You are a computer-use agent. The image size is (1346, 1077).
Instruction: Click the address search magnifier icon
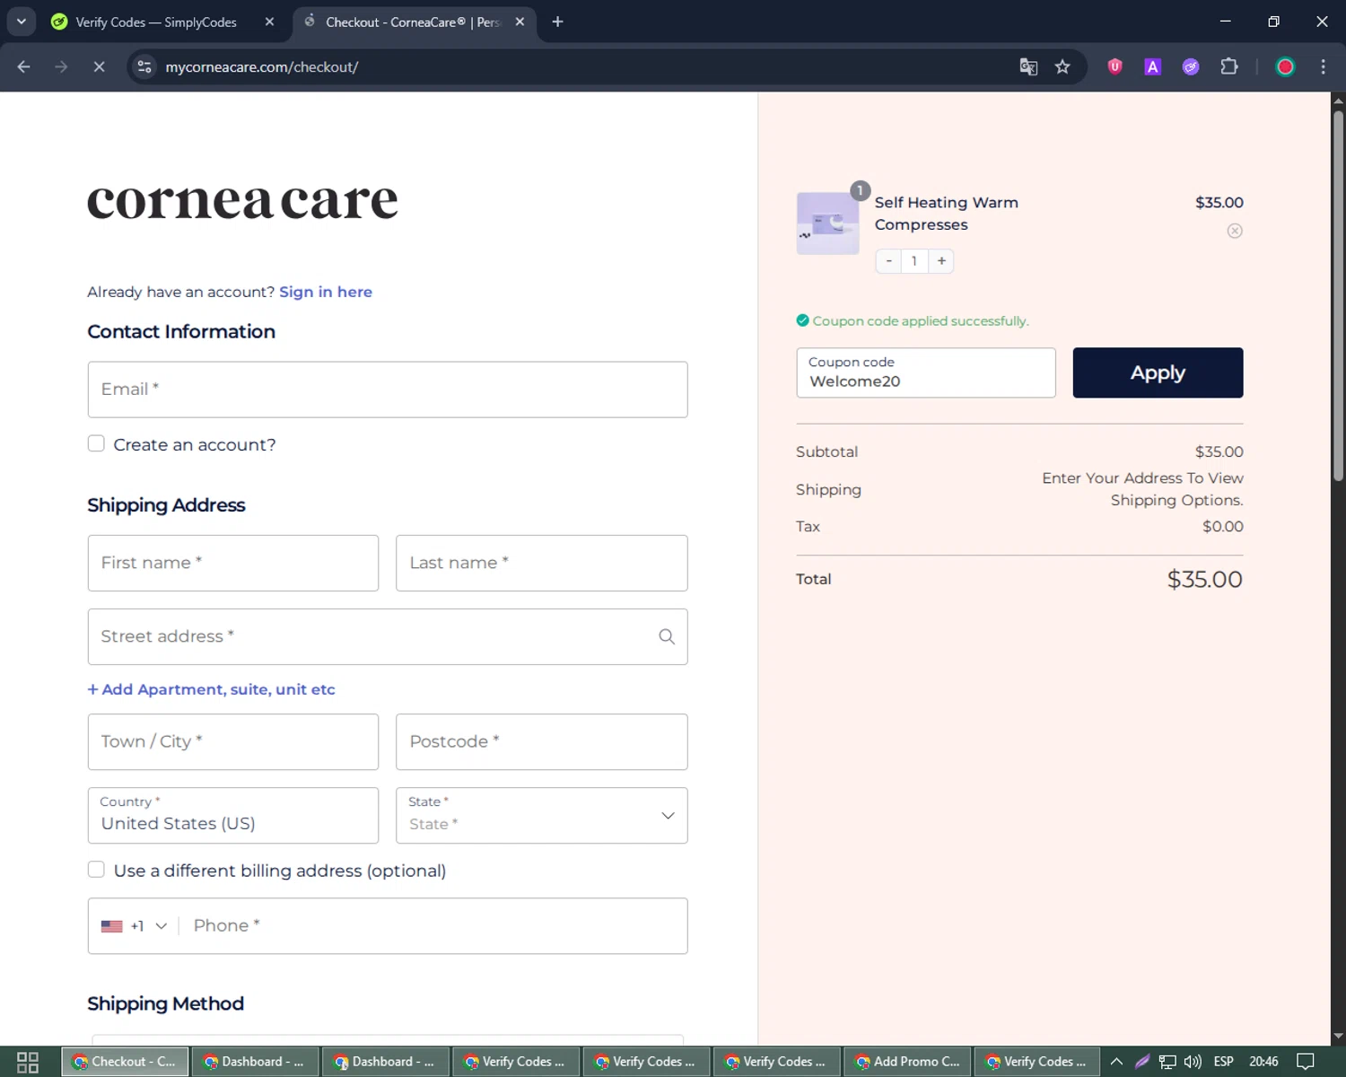click(x=667, y=636)
